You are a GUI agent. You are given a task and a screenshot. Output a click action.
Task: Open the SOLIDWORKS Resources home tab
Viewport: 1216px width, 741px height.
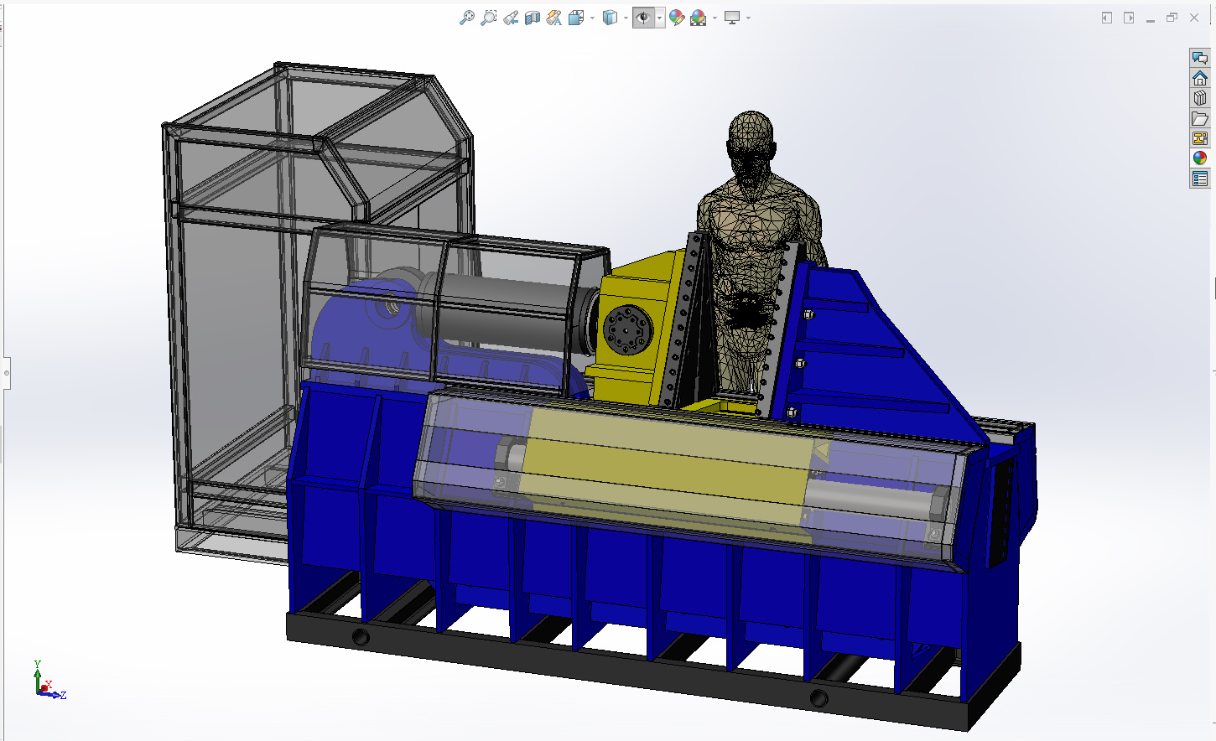click(1200, 78)
